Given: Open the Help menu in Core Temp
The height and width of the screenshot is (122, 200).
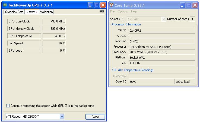Looking at the screenshot, I should coord(134,11).
